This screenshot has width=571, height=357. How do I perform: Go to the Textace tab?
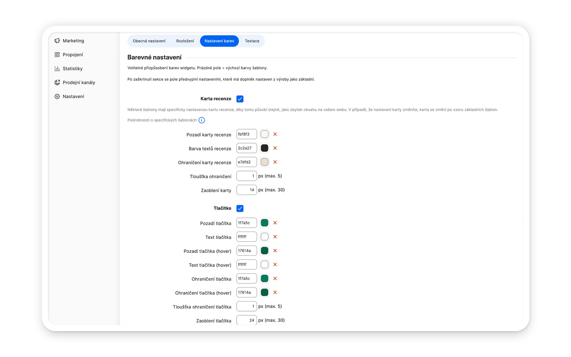[x=252, y=41]
